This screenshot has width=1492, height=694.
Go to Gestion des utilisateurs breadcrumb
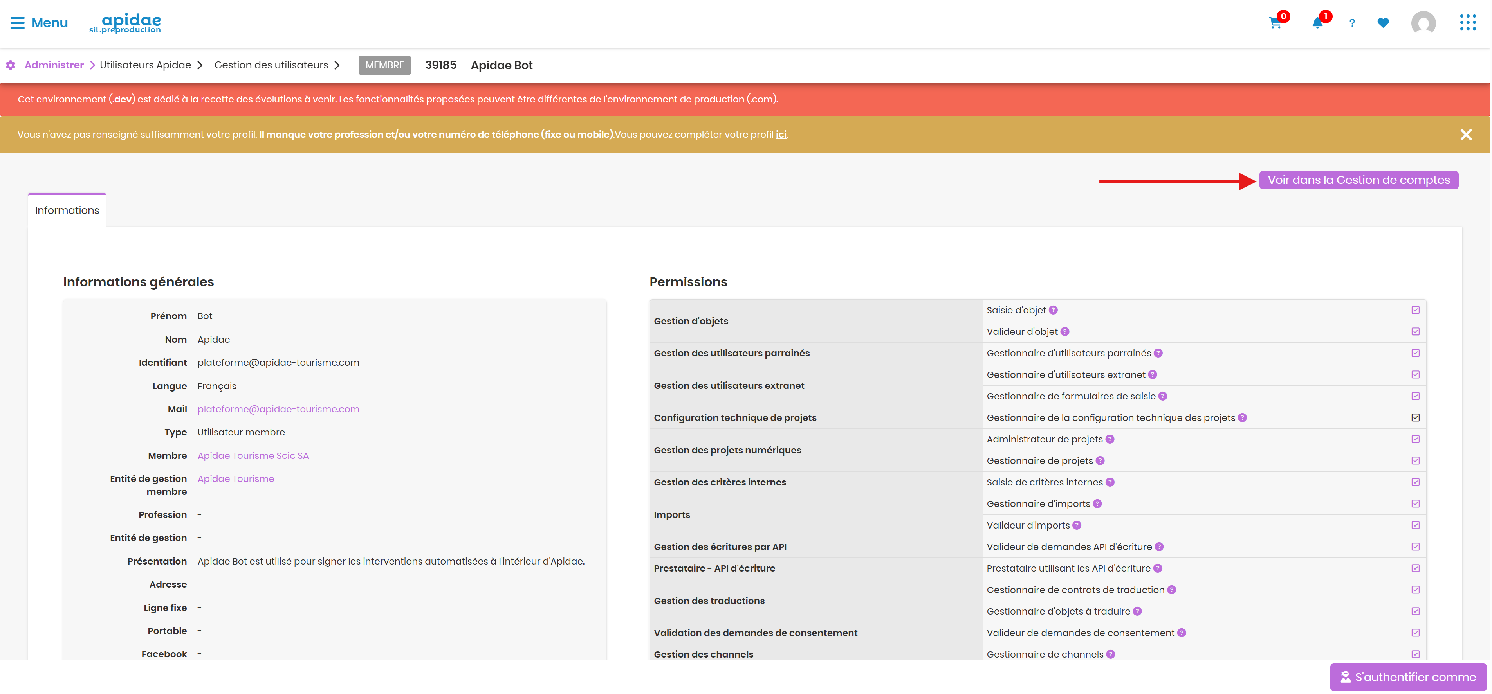271,65
